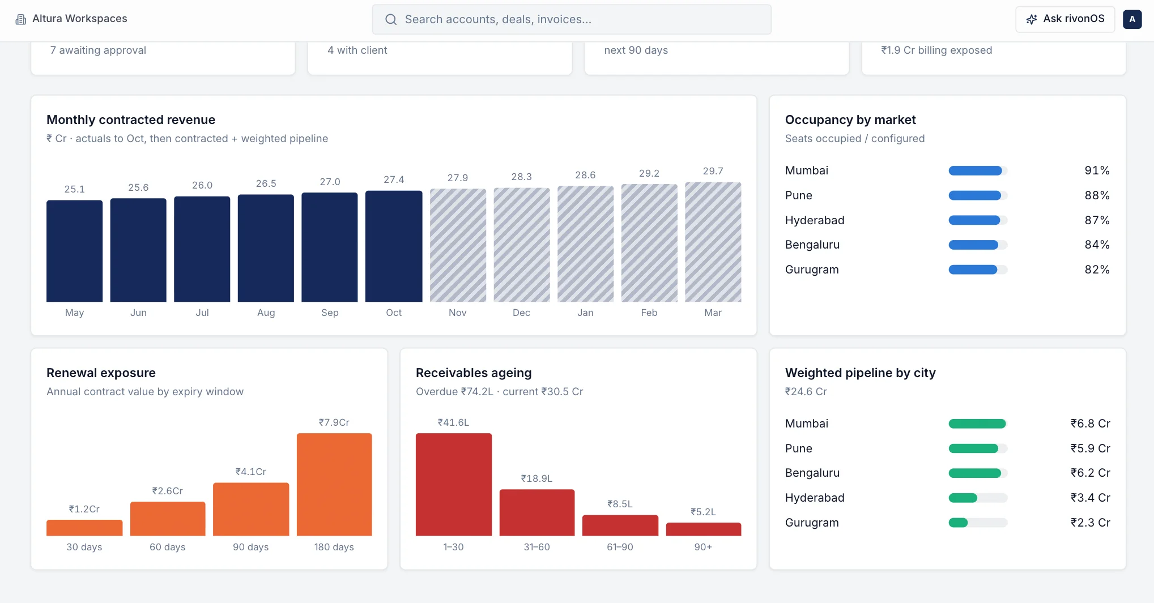This screenshot has width=1154, height=603.
Task: Click the Receivables ageing heading
Action: (474, 373)
